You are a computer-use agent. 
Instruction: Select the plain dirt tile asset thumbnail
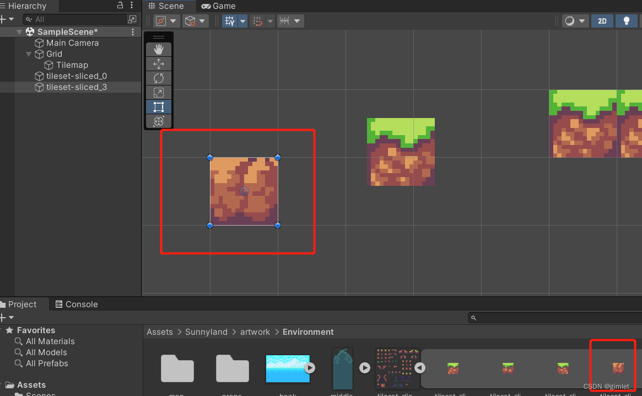pos(618,368)
